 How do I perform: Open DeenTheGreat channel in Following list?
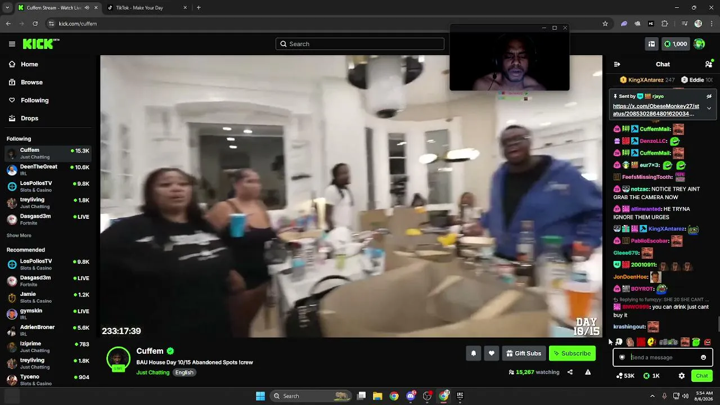[x=48, y=170]
